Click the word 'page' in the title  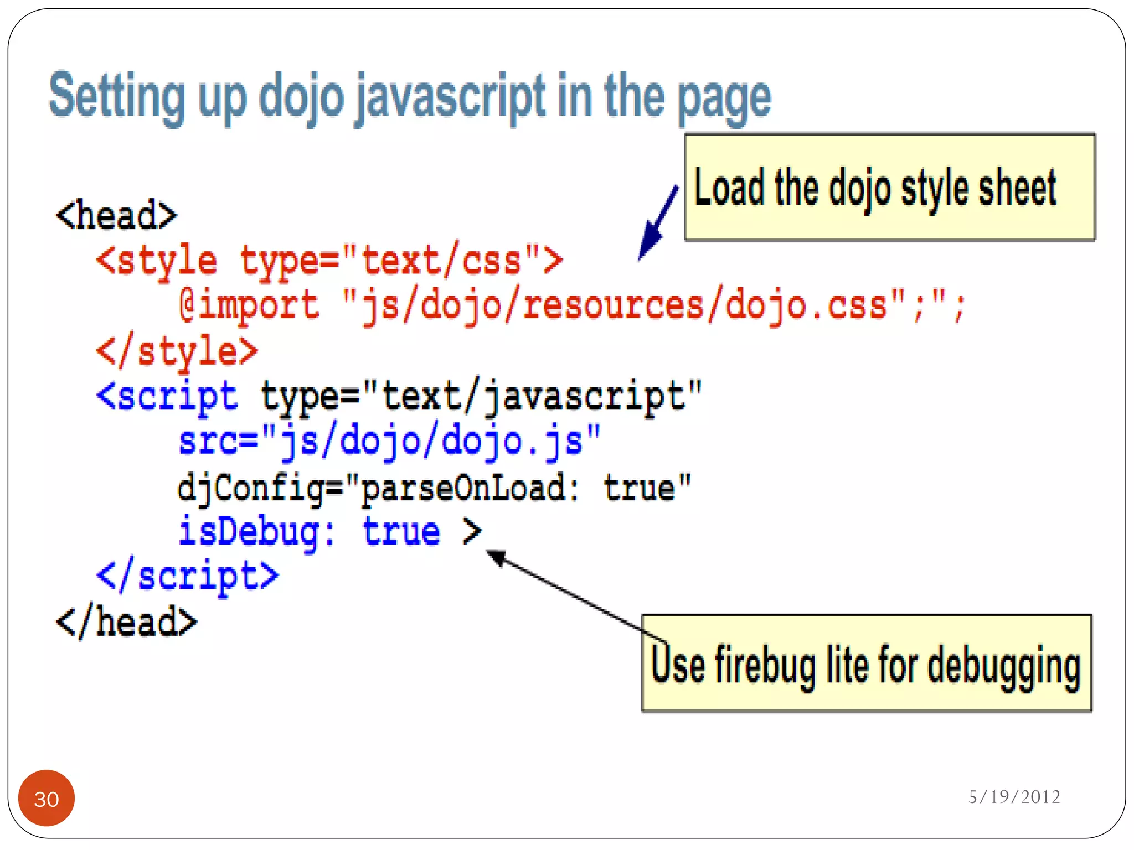point(724,99)
